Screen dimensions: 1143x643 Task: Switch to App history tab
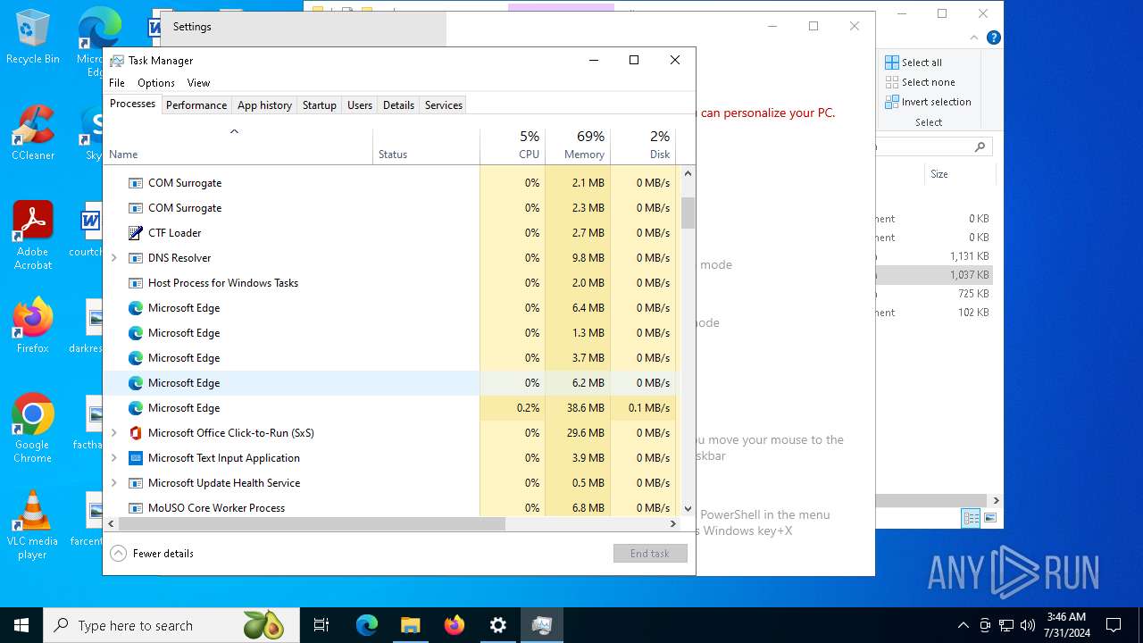pos(264,105)
